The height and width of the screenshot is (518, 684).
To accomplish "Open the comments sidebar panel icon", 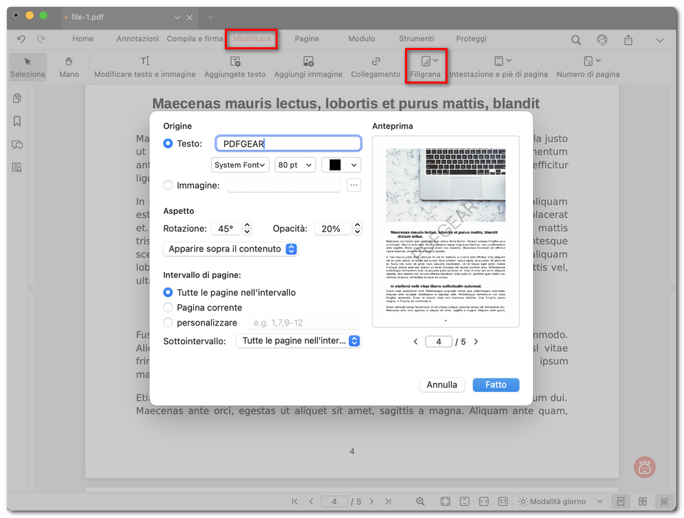I will 17,145.
